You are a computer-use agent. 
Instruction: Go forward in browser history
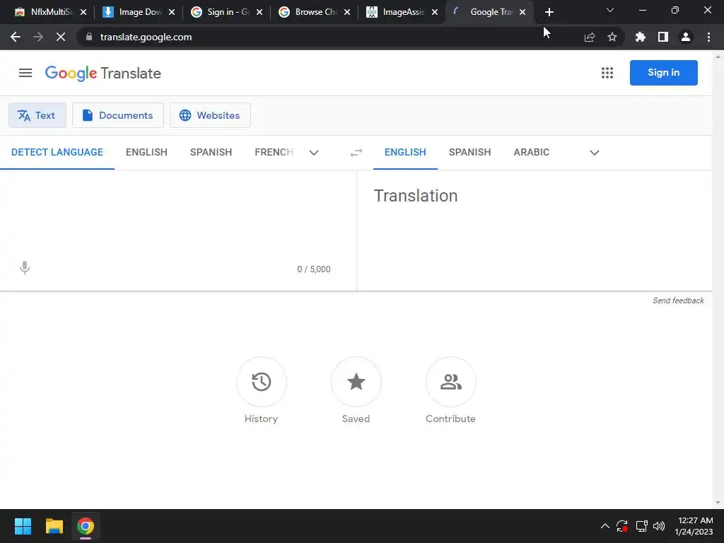point(38,37)
